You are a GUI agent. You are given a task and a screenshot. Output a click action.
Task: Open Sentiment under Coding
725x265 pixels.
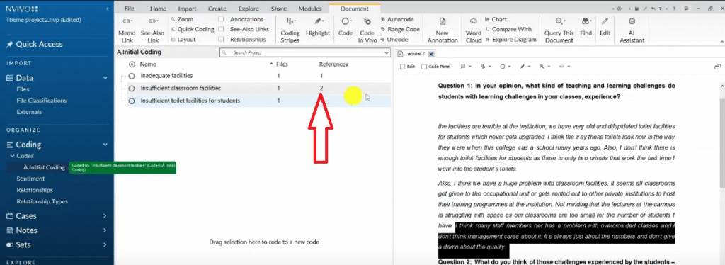pyautogui.click(x=30, y=179)
